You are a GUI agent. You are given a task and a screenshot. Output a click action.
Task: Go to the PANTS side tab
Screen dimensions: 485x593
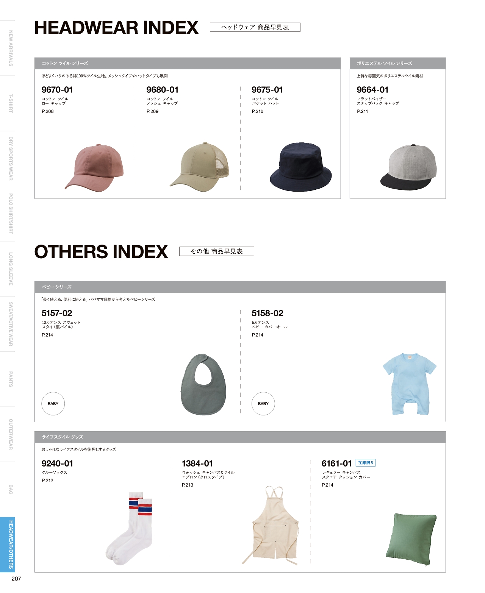tap(11, 379)
